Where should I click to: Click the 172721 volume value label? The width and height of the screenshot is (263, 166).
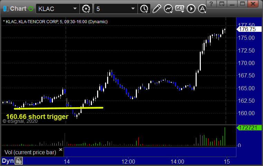coord(249,128)
